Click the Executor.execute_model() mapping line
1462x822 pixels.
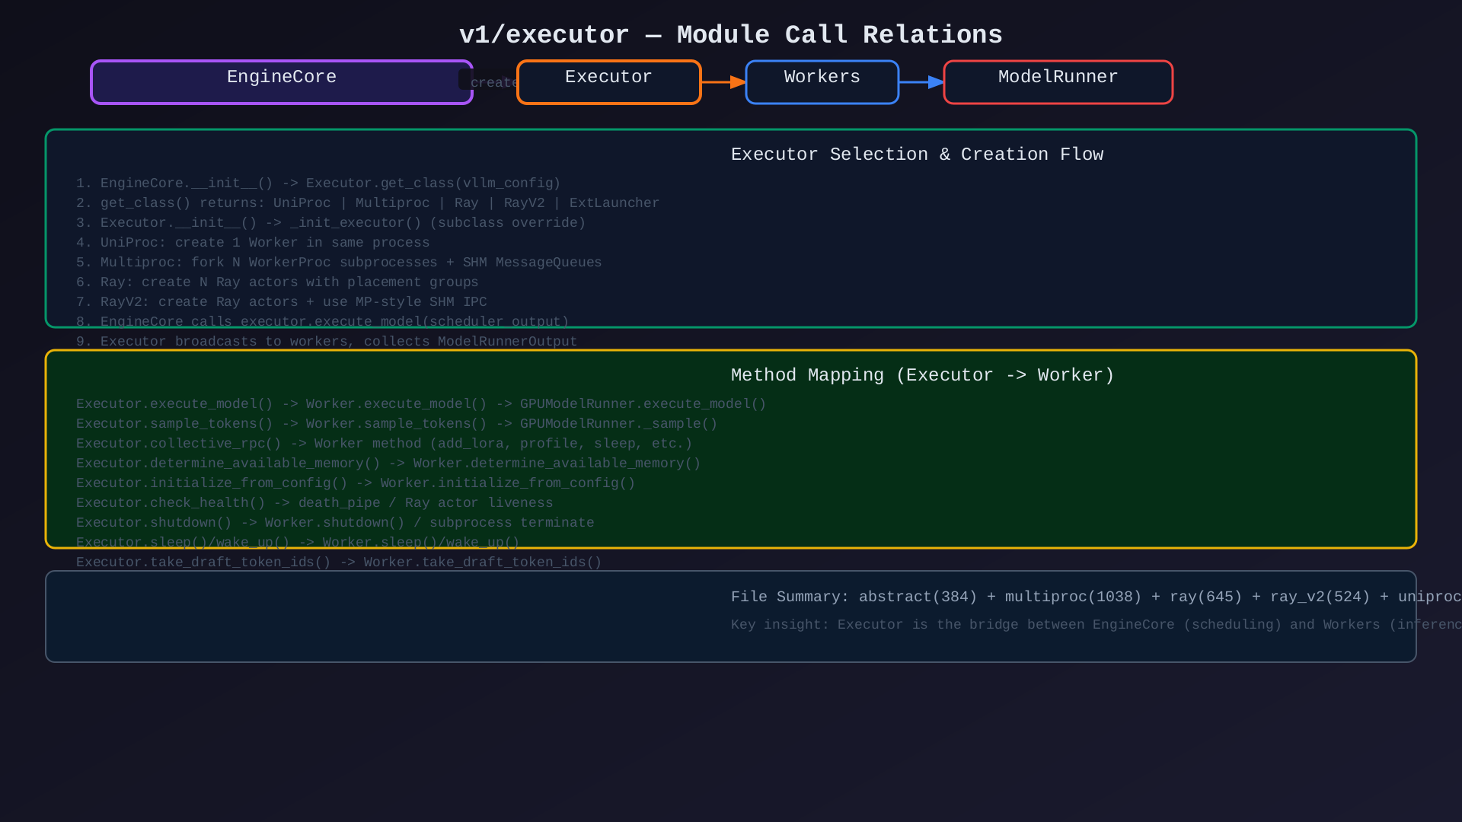point(420,404)
